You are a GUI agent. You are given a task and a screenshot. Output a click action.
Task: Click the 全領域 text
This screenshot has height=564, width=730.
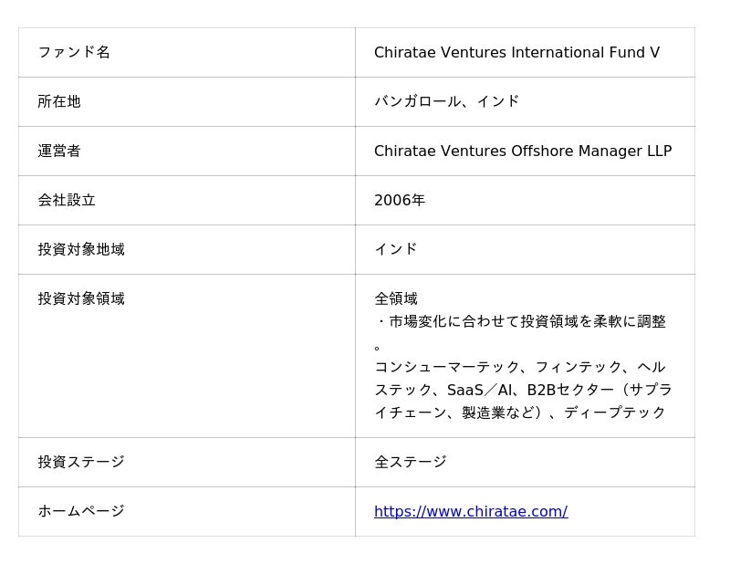(x=396, y=299)
